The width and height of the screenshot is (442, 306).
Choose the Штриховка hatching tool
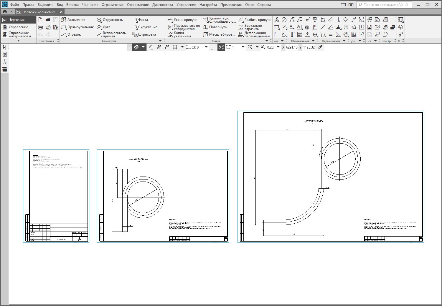144,34
